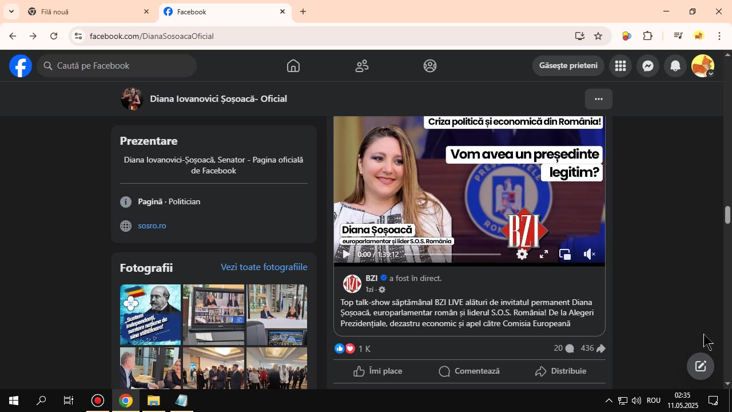
Task: Open the Windows Start menu
Action: tap(14, 401)
